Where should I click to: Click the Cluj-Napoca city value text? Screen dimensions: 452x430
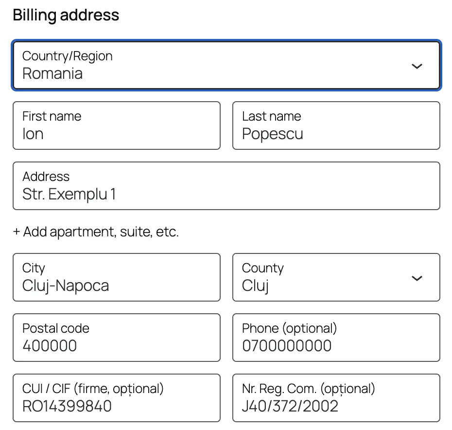66,286
